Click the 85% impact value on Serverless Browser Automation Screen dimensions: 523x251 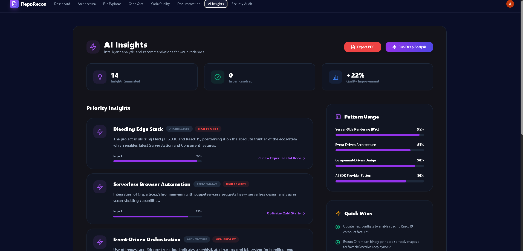click(x=199, y=211)
